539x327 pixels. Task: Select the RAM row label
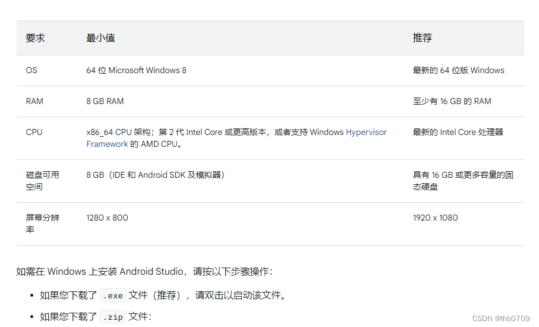pos(34,102)
